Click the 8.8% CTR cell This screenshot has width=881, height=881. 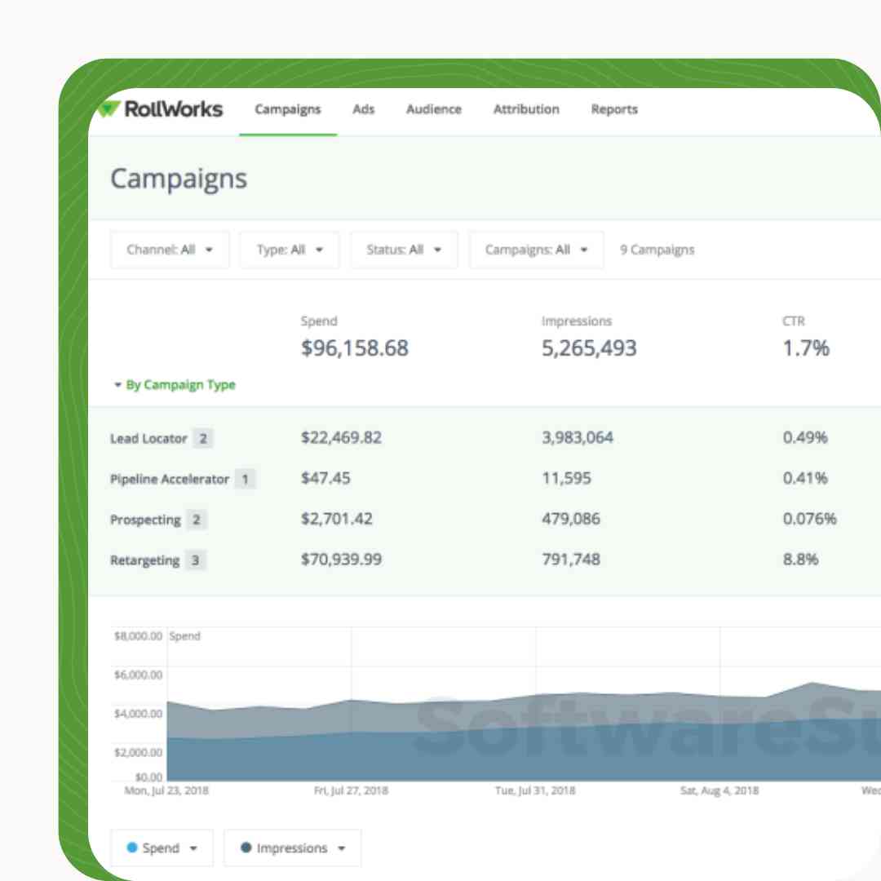tap(800, 559)
